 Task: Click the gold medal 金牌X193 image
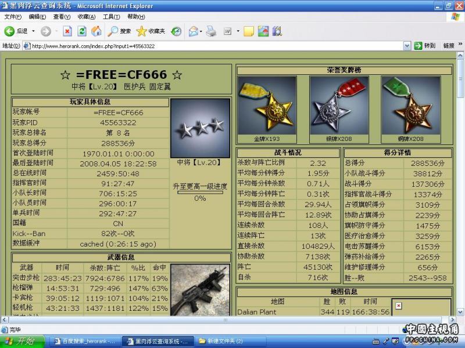point(267,106)
